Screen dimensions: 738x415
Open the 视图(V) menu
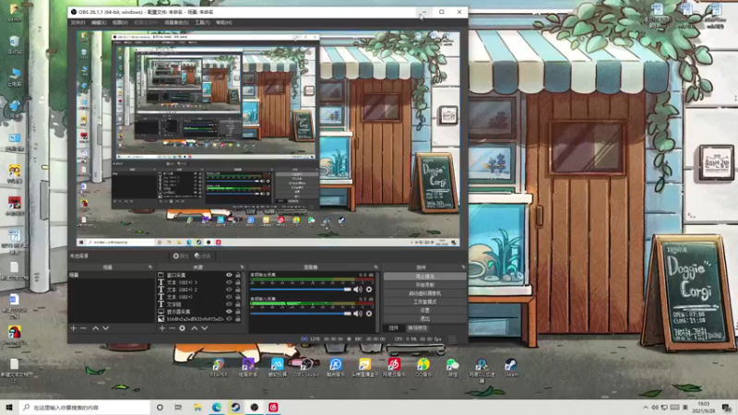pos(120,22)
